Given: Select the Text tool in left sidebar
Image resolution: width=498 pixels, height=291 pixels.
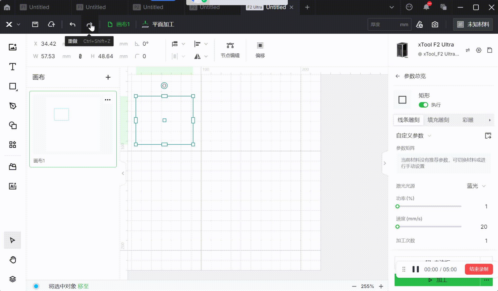Looking at the screenshot, I should [12, 67].
